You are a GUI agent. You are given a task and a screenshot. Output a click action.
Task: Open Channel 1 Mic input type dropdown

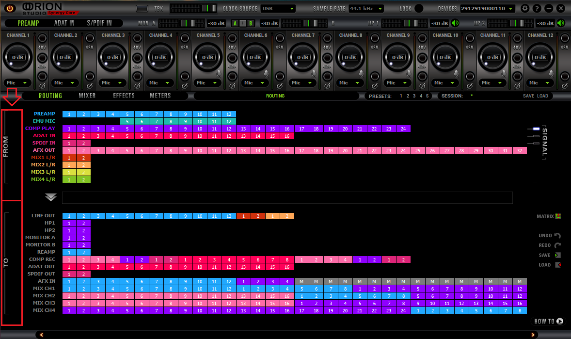[17, 83]
